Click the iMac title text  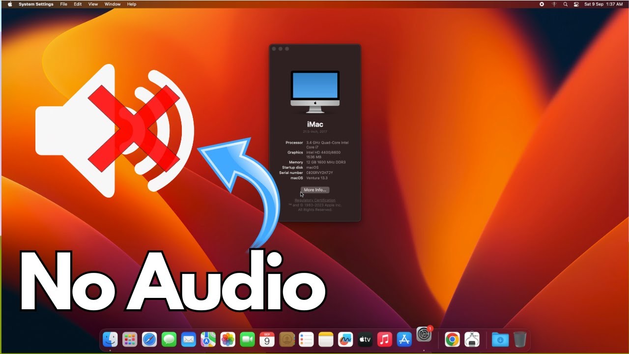tap(315, 124)
